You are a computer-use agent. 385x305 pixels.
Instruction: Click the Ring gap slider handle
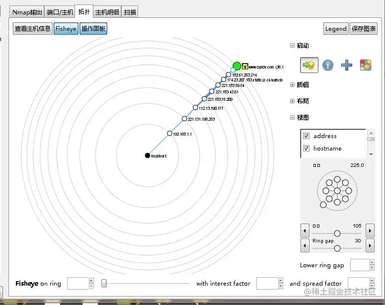pyautogui.click(x=337, y=248)
